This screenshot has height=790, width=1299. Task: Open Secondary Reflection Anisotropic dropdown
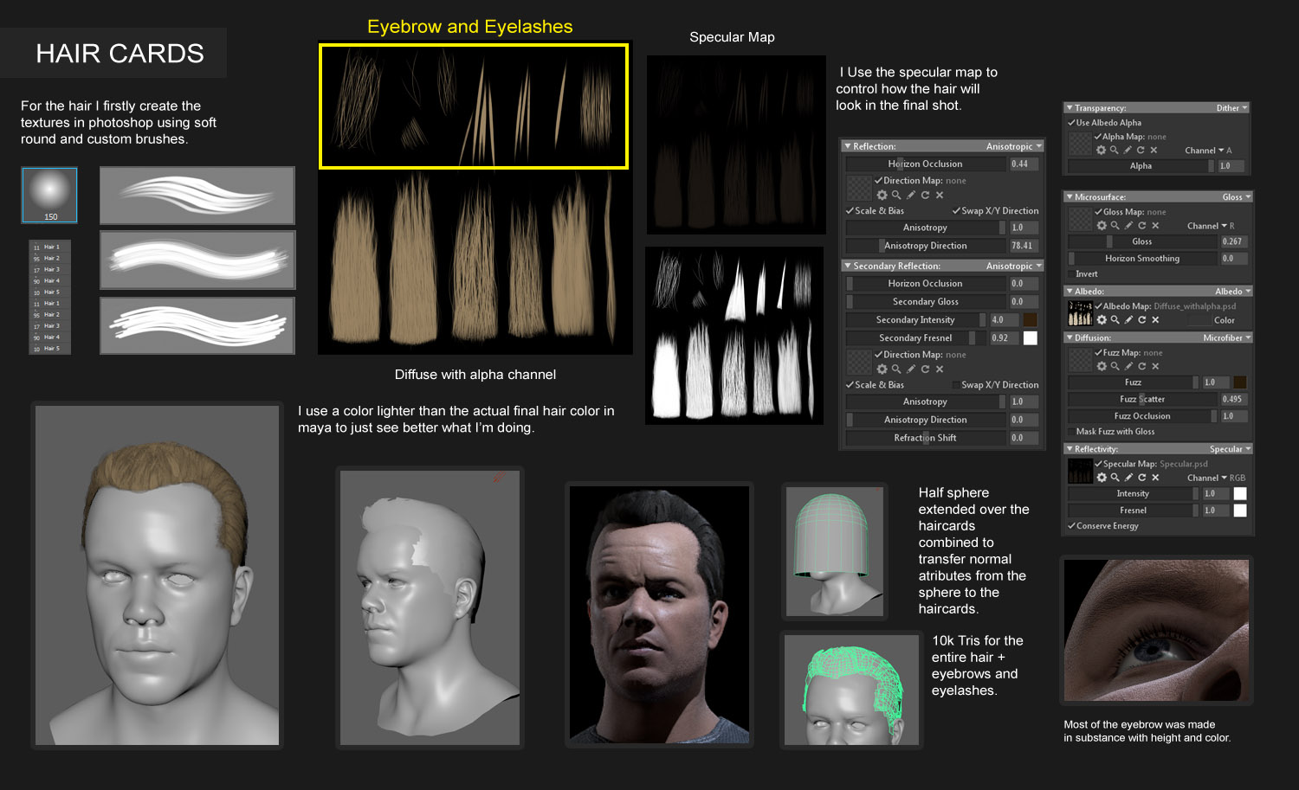tap(1013, 266)
